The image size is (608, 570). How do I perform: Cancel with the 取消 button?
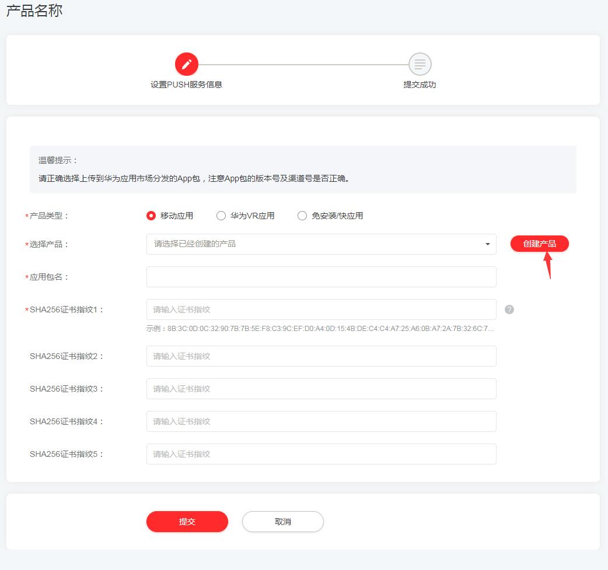click(x=282, y=522)
